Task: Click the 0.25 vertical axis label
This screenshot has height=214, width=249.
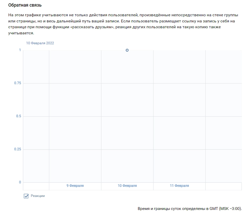Action: click(x=18, y=149)
